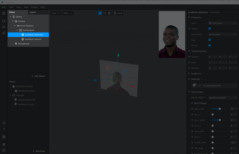Open the Filter dropdown in viewport
Viewport: 239px width, 154px height.
[x=68, y=13]
